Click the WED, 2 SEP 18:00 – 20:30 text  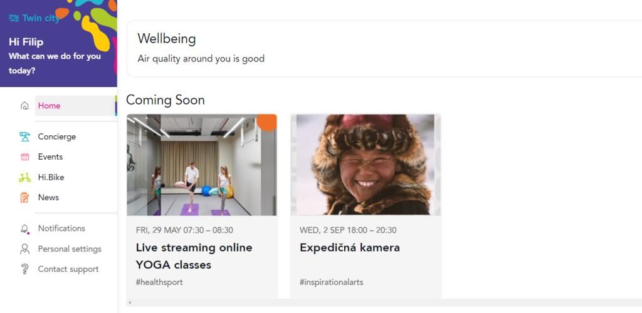coord(348,230)
